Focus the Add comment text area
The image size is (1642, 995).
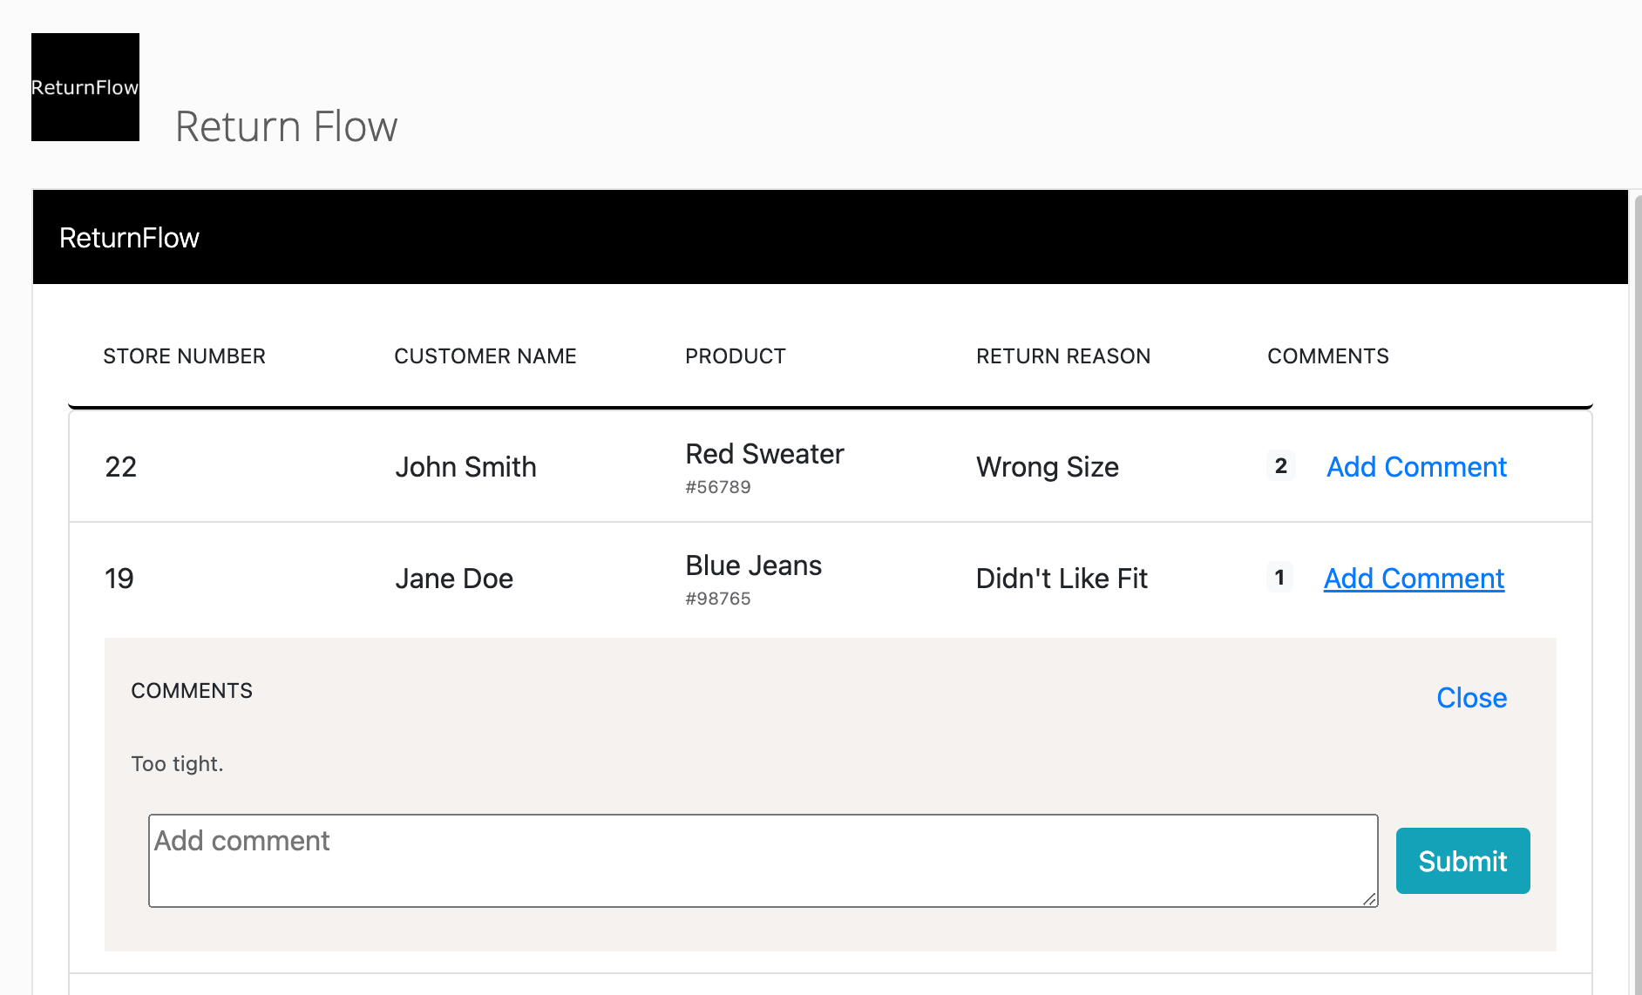pyautogui.click(x=763, y=861)
